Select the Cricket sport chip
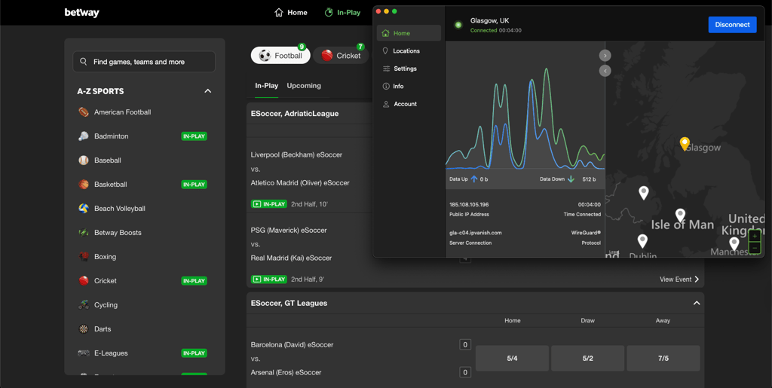772x388 pixels. 342,56
